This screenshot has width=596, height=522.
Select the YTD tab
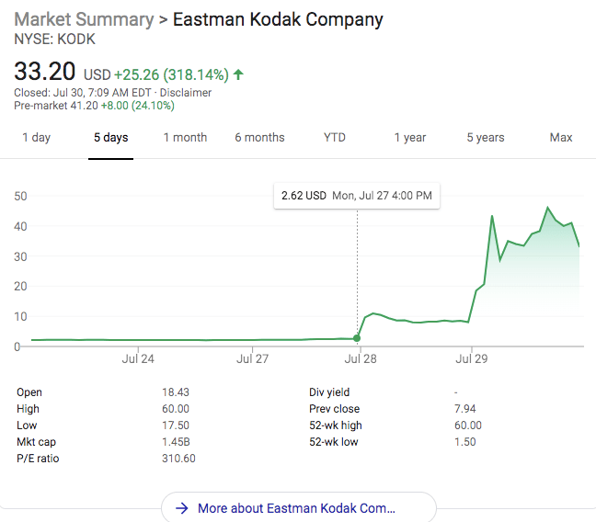click(335, 138)
